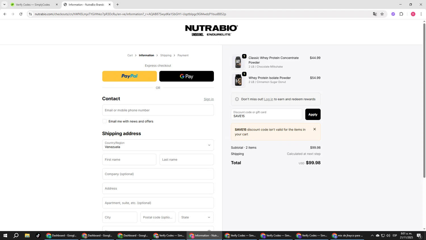Click the browser back arrow
This screenshot has width=426, height=240.
(x=5, y=14)
